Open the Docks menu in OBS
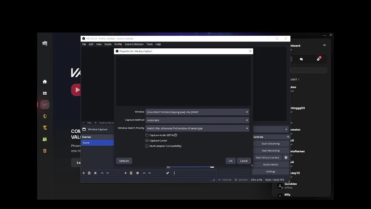 coord(108,44)
